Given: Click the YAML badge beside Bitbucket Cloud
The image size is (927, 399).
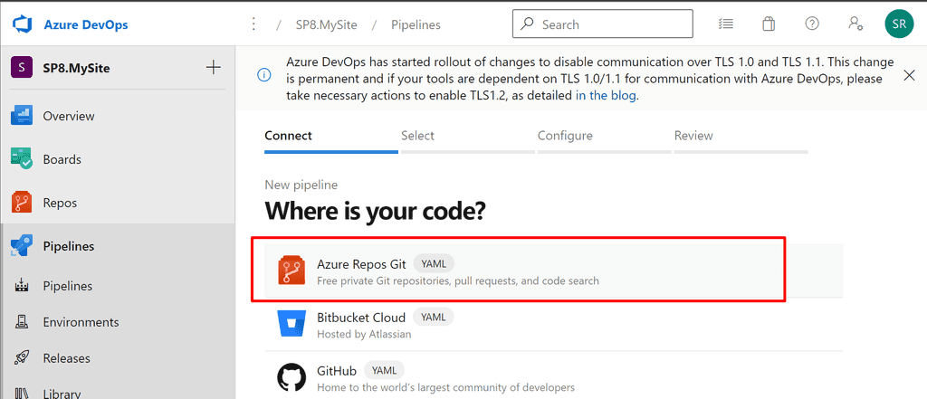Looking at the screenshot, I should [x=433, y=317].
